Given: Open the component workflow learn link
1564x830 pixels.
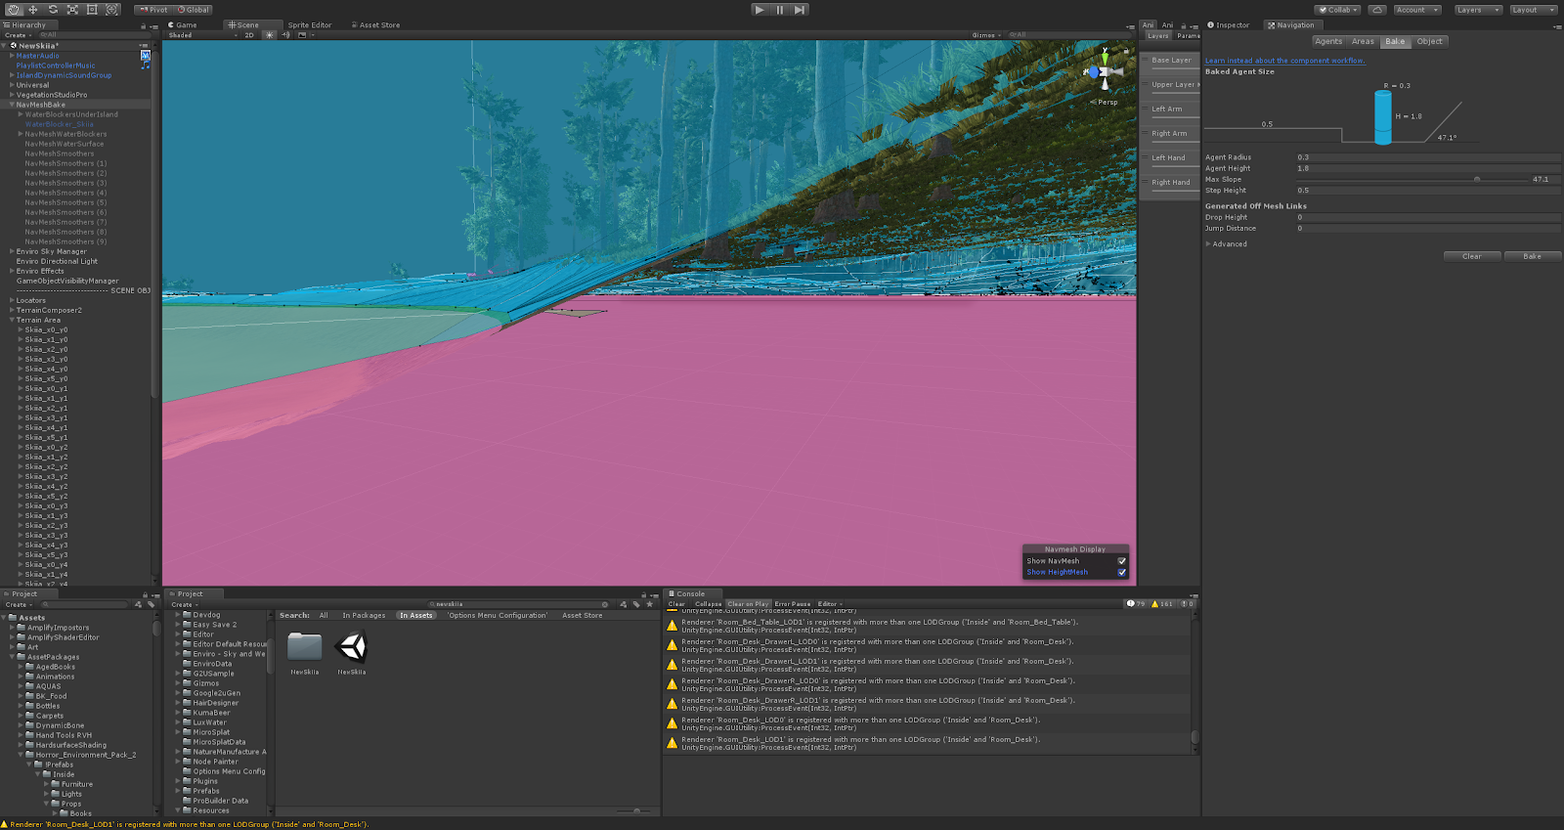Looking at the screenshot, I should (x=1284, y=61).
